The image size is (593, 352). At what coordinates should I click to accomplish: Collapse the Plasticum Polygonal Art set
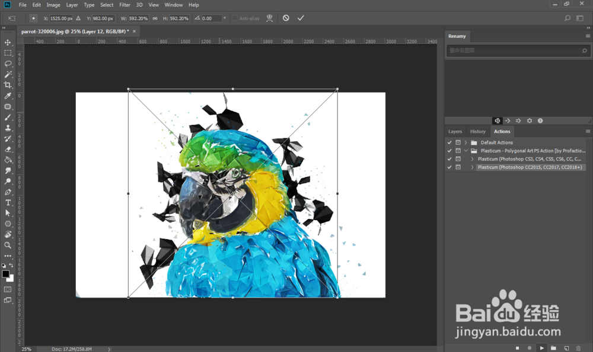[466, 151]
